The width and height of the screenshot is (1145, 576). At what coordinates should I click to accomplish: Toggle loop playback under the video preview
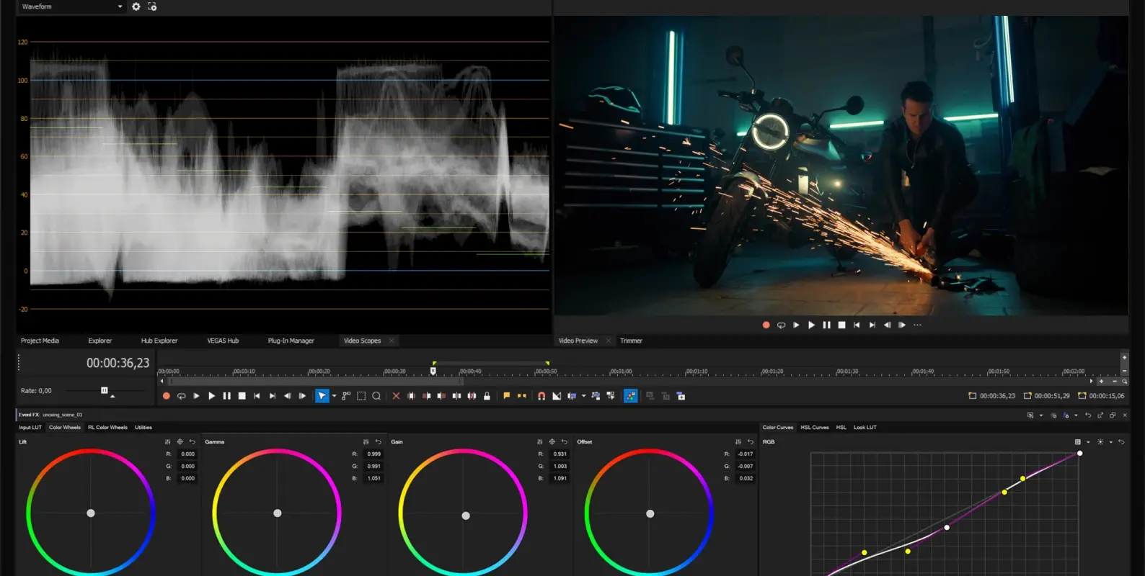(781, 325)
